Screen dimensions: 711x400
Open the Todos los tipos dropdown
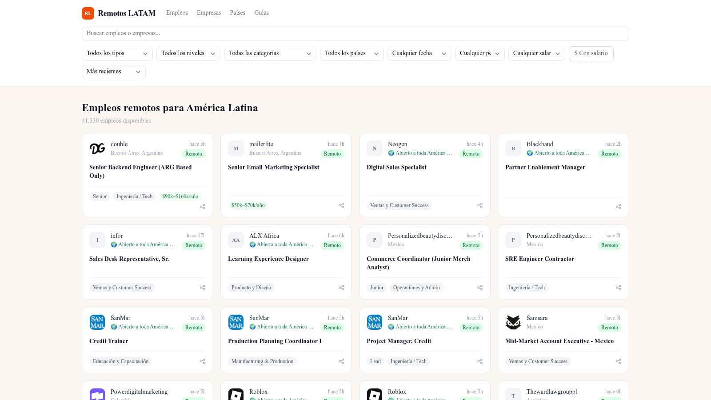coord(117,53)
